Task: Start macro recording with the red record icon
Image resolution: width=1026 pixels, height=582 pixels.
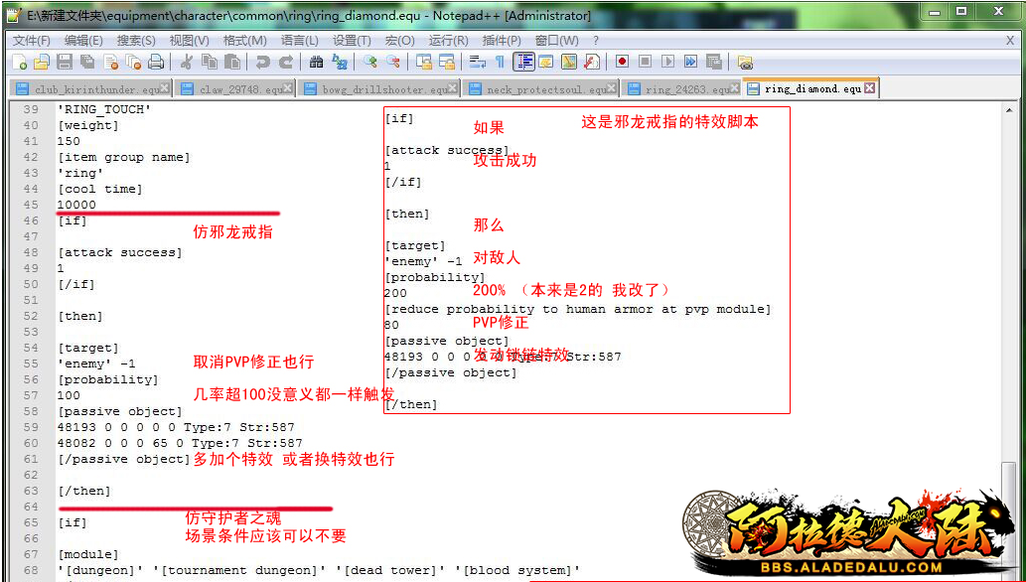Action: (x=622, y=62)
